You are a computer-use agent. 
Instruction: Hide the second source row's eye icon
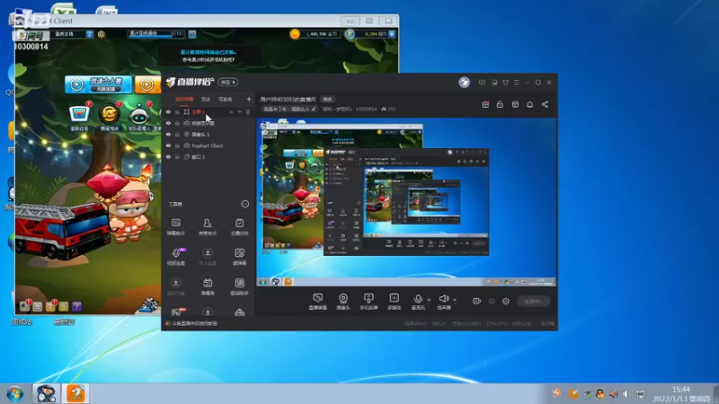click(168, 123)
